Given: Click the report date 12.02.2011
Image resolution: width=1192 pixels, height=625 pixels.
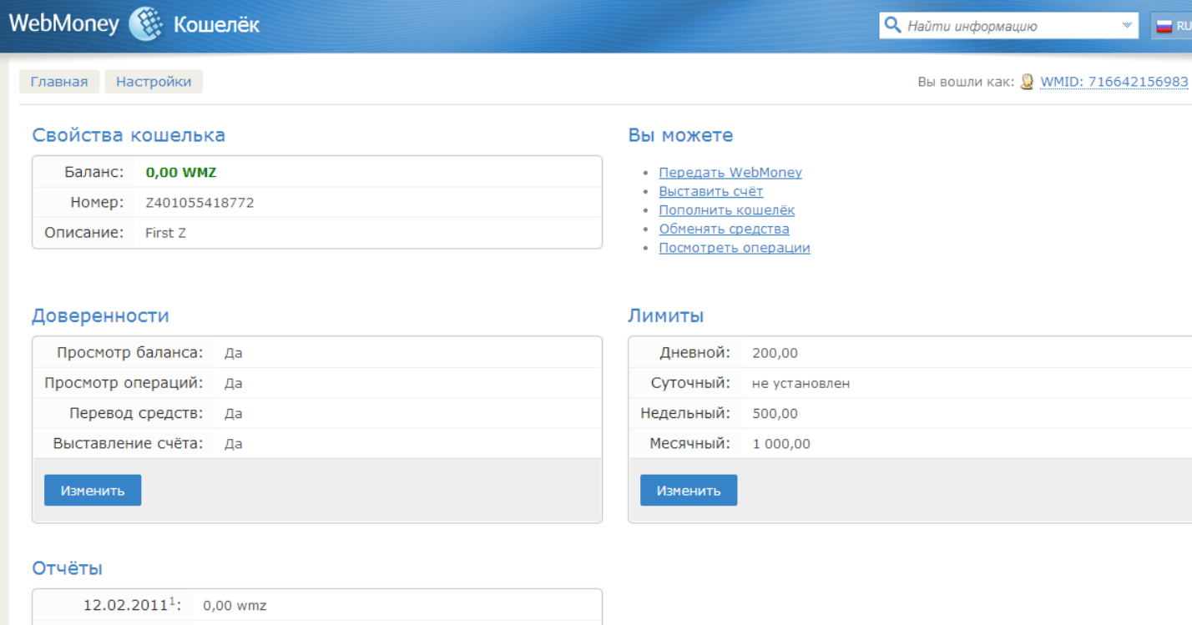Looking at the screenshot, I should point(126,605).
